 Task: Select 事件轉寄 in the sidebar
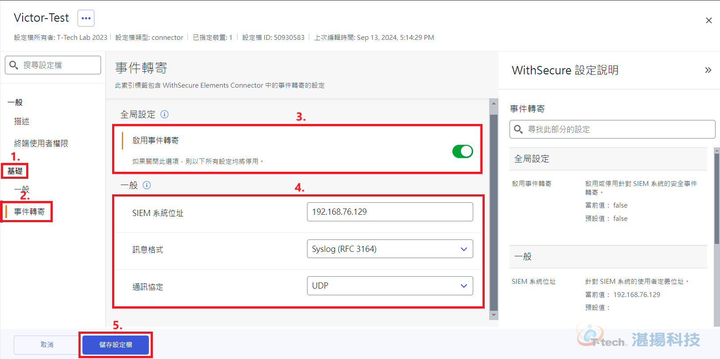click(x=29, y=212)
